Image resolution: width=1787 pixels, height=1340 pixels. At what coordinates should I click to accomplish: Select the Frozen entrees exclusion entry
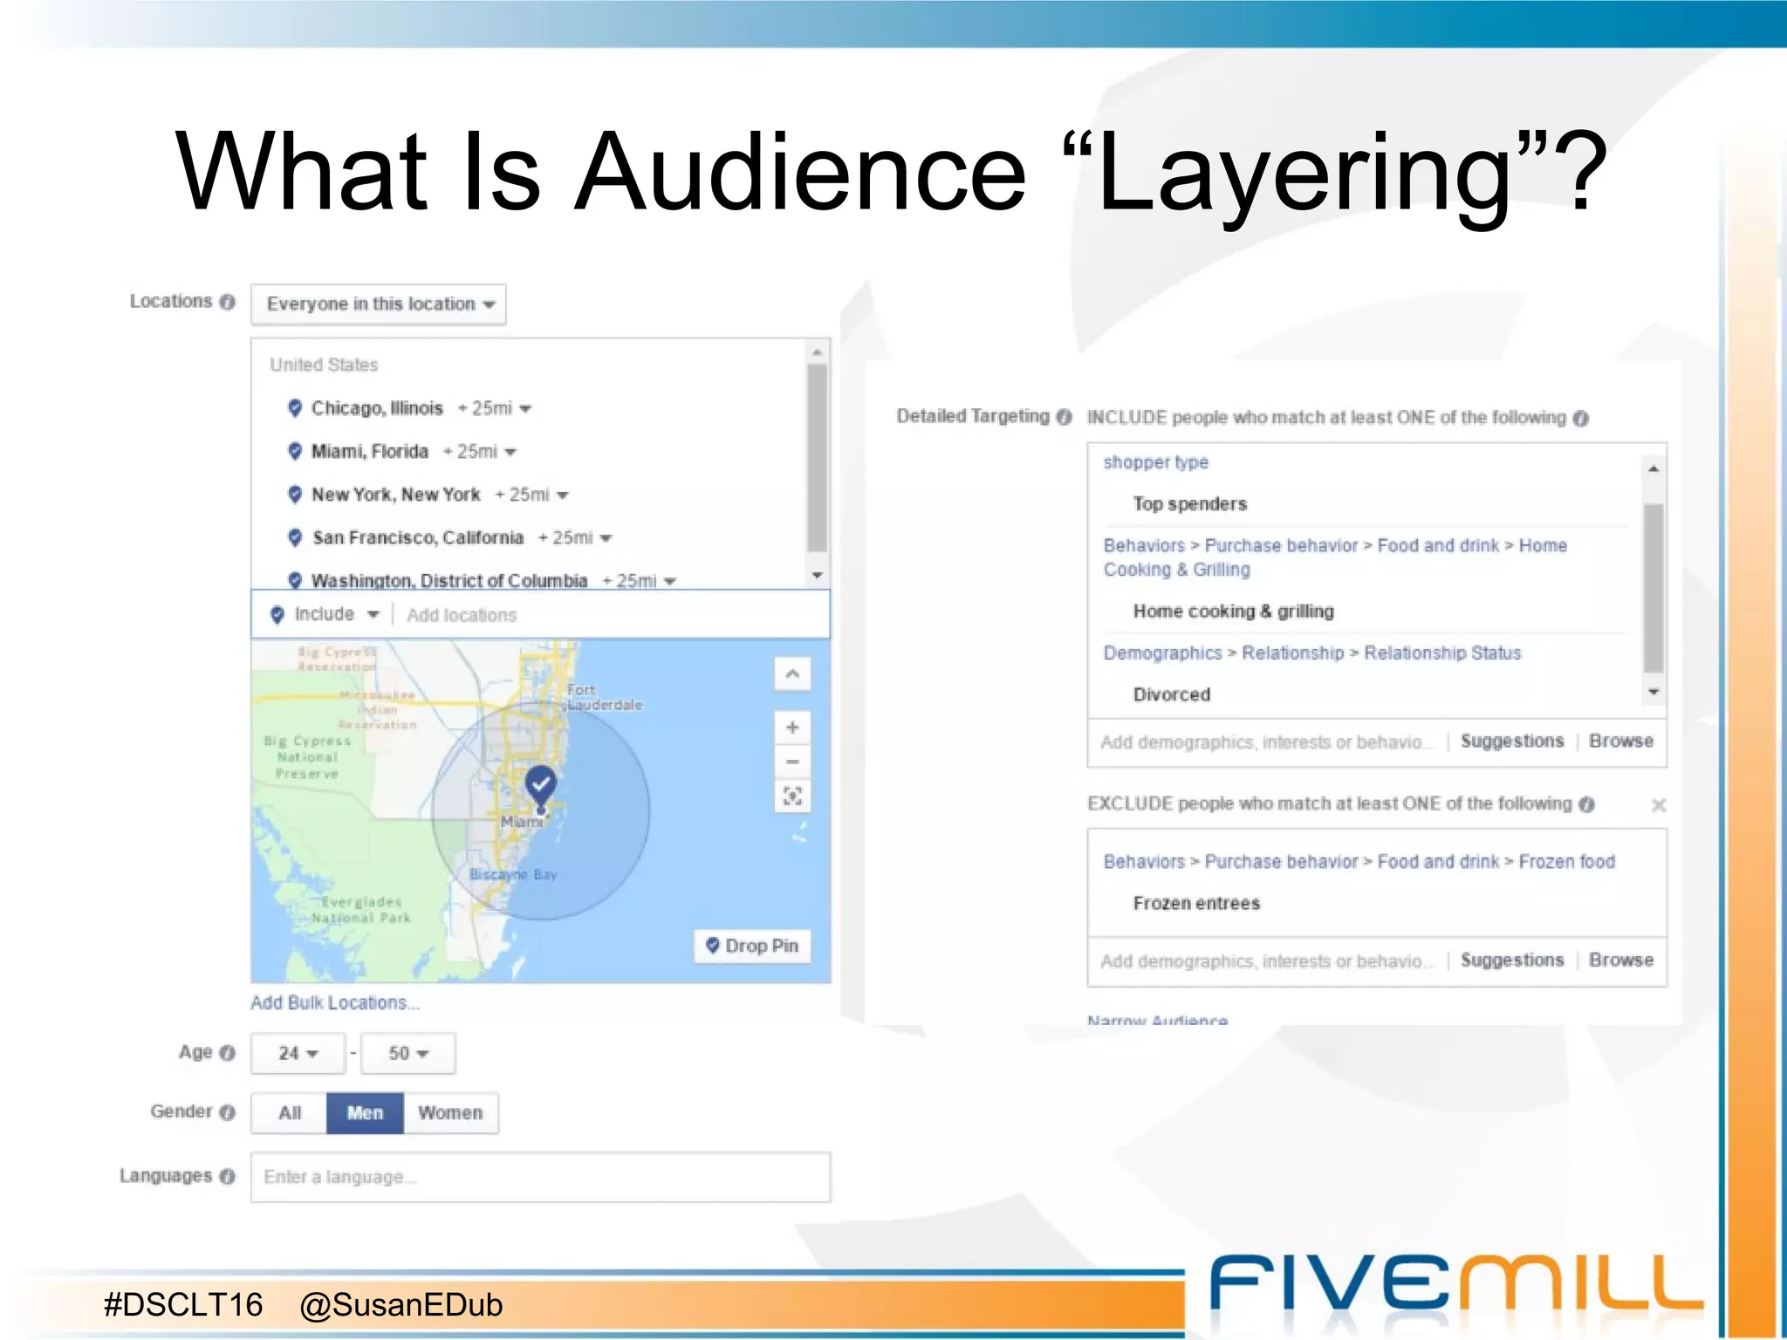pyautogui.click(x=1196, y=904)
